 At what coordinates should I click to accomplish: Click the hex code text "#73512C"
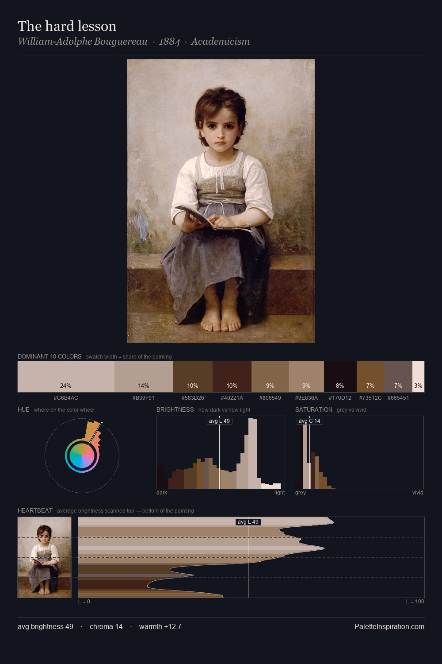[370, 398]
